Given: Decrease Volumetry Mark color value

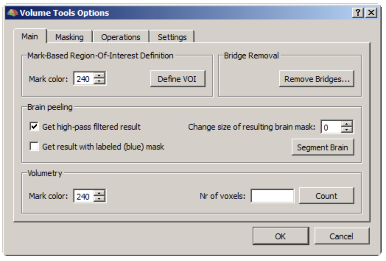Looking at the screenshot, I should [x=99, y=199].
